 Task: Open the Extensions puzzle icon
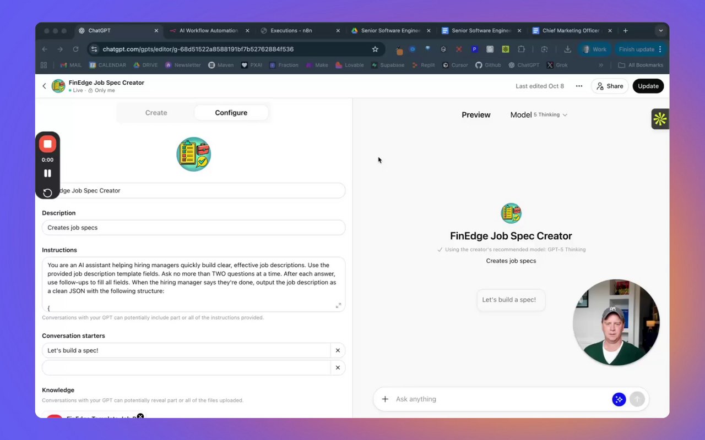[x=521, y=50]
